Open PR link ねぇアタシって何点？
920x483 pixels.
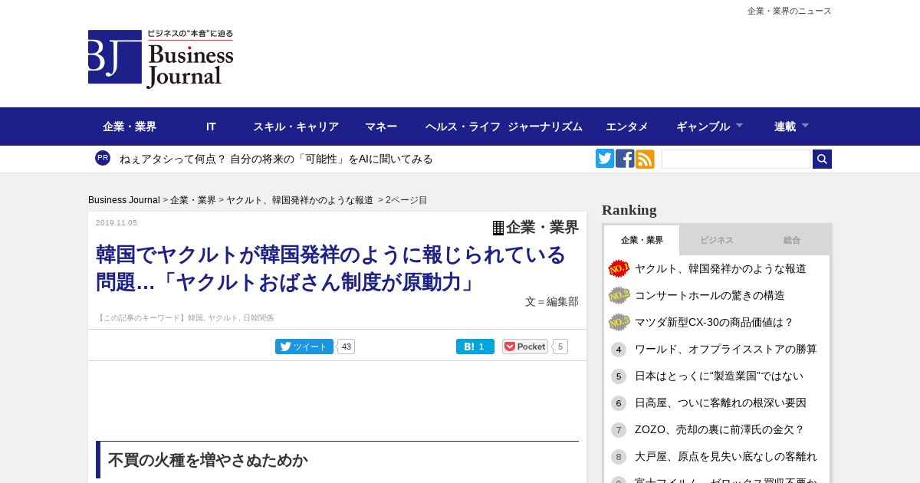(276, 159)
